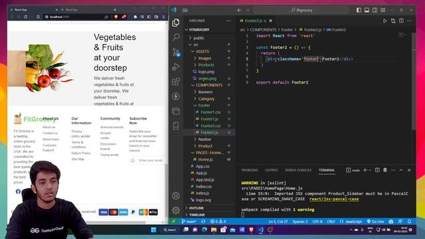The width and height of the screenshot is (425, 239).
Task: Go back in VS Code navigation
Action: tap(239, 11)
